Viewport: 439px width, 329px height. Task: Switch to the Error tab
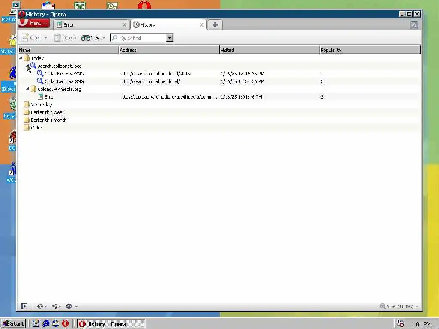91,25
